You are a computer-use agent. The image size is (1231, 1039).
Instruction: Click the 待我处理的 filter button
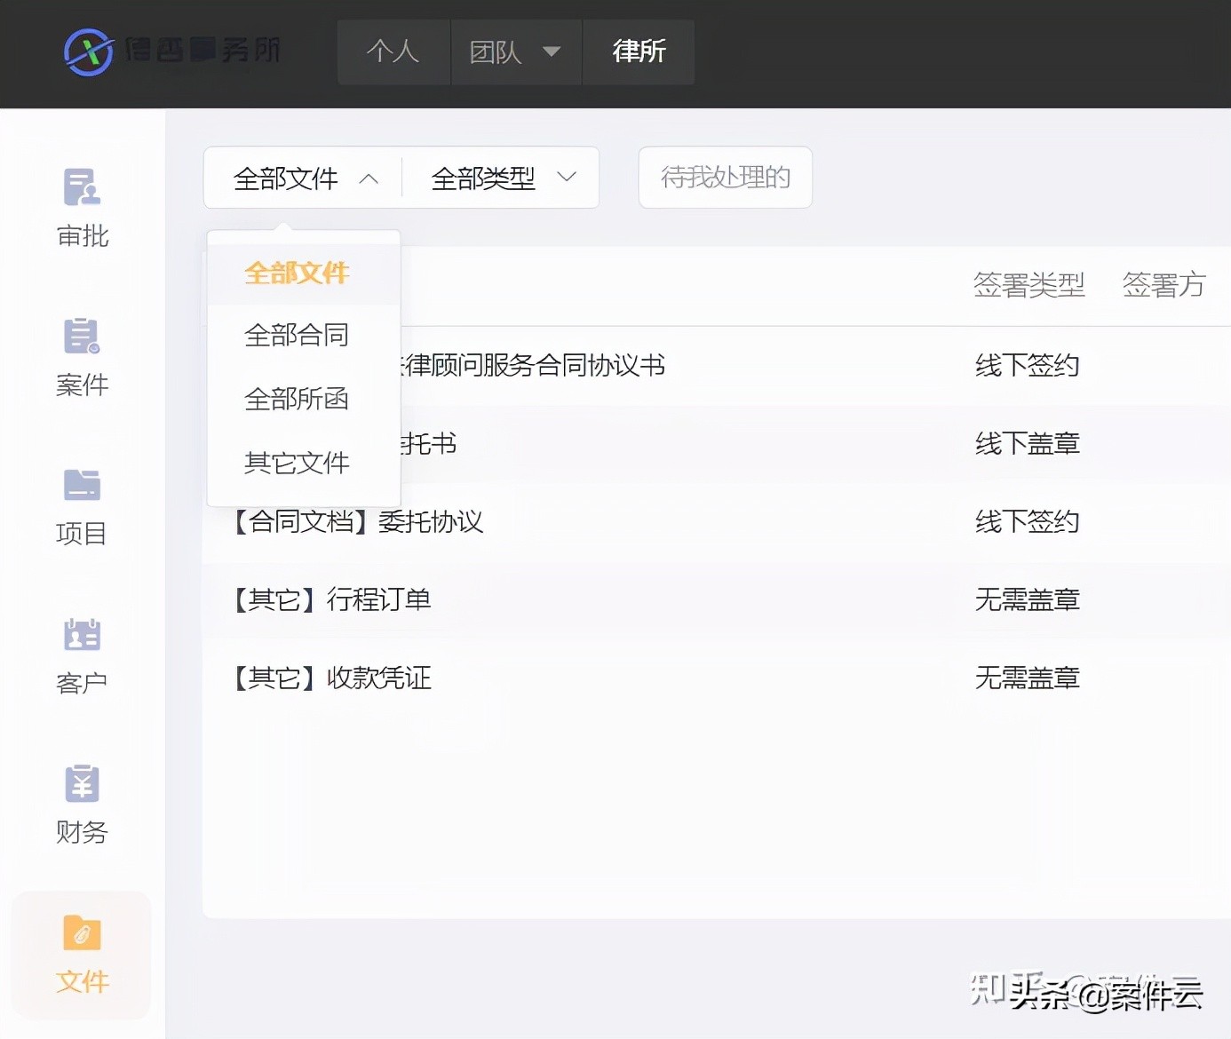coord(724,178)
